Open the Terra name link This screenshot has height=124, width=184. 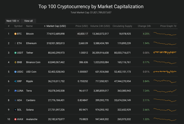click(x=29, y=91)
